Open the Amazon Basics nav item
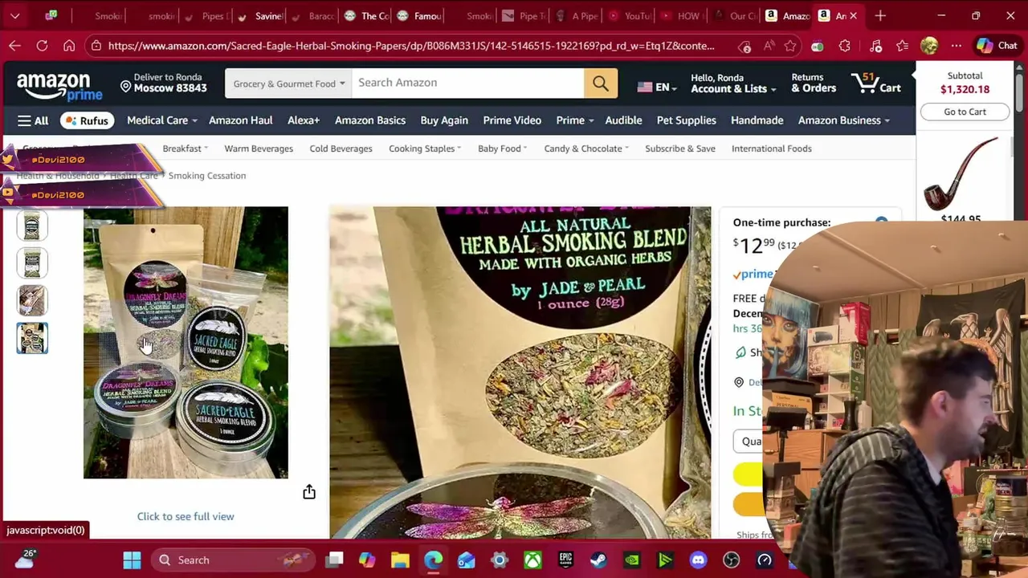 370,120
